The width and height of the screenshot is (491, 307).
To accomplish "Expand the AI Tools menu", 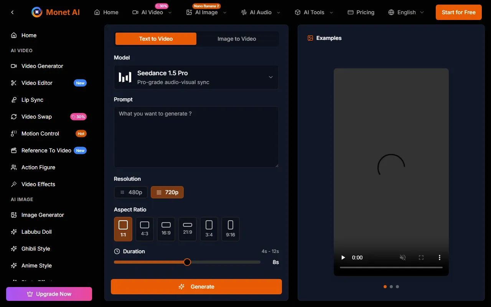I will click(314, 12).
